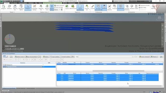Expand the Проект panel dropdown
This screenshot has width=166, height=93.
coord(12,12)
